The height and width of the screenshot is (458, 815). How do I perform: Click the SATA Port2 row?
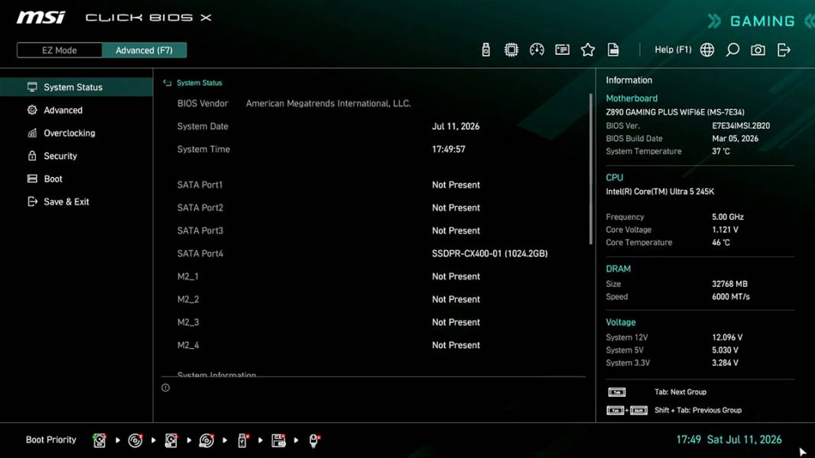coord(374,208)
